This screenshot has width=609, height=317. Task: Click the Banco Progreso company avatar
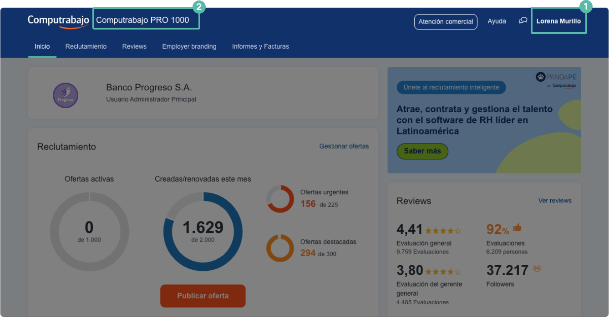[x=66, y=95]
